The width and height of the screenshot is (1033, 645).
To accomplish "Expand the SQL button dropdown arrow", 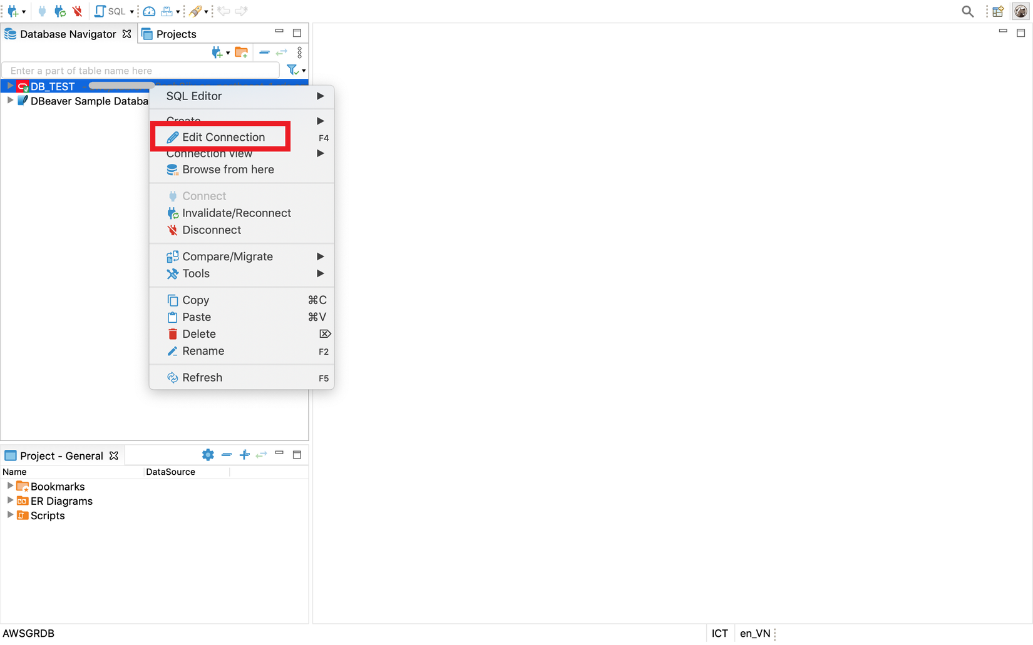I will [132, 12].
